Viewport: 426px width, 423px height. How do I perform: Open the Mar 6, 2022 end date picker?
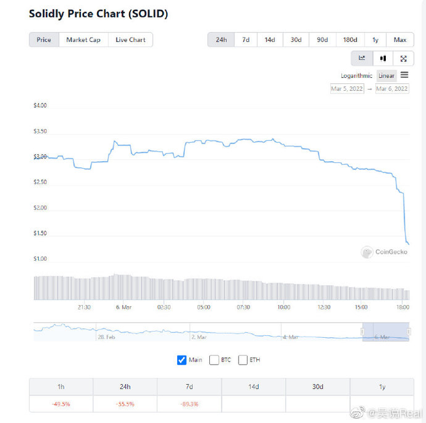pyautogui.click(x=392, y=88)
